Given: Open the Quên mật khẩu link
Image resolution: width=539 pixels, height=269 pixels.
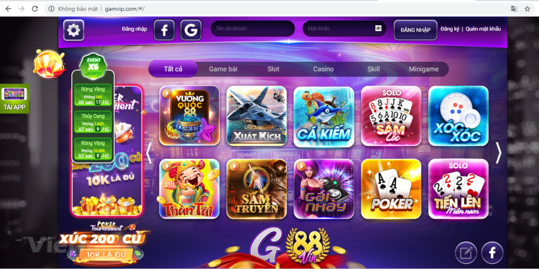Looking at the screenshot, I should pos(483,29).
